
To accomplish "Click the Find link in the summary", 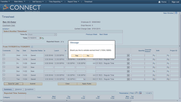I will [132, 93].
